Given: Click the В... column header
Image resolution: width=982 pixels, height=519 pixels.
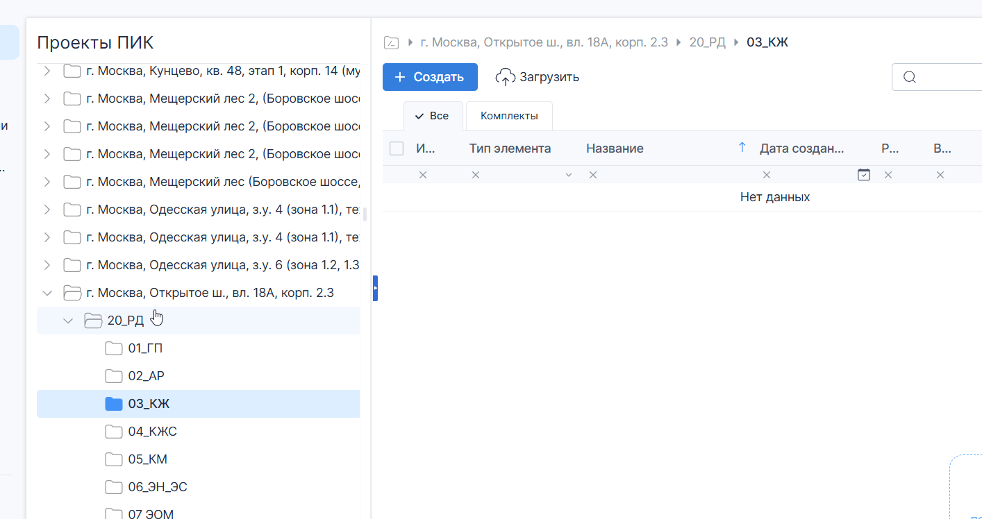Looking at the screenshot, I should pos(942,148).
